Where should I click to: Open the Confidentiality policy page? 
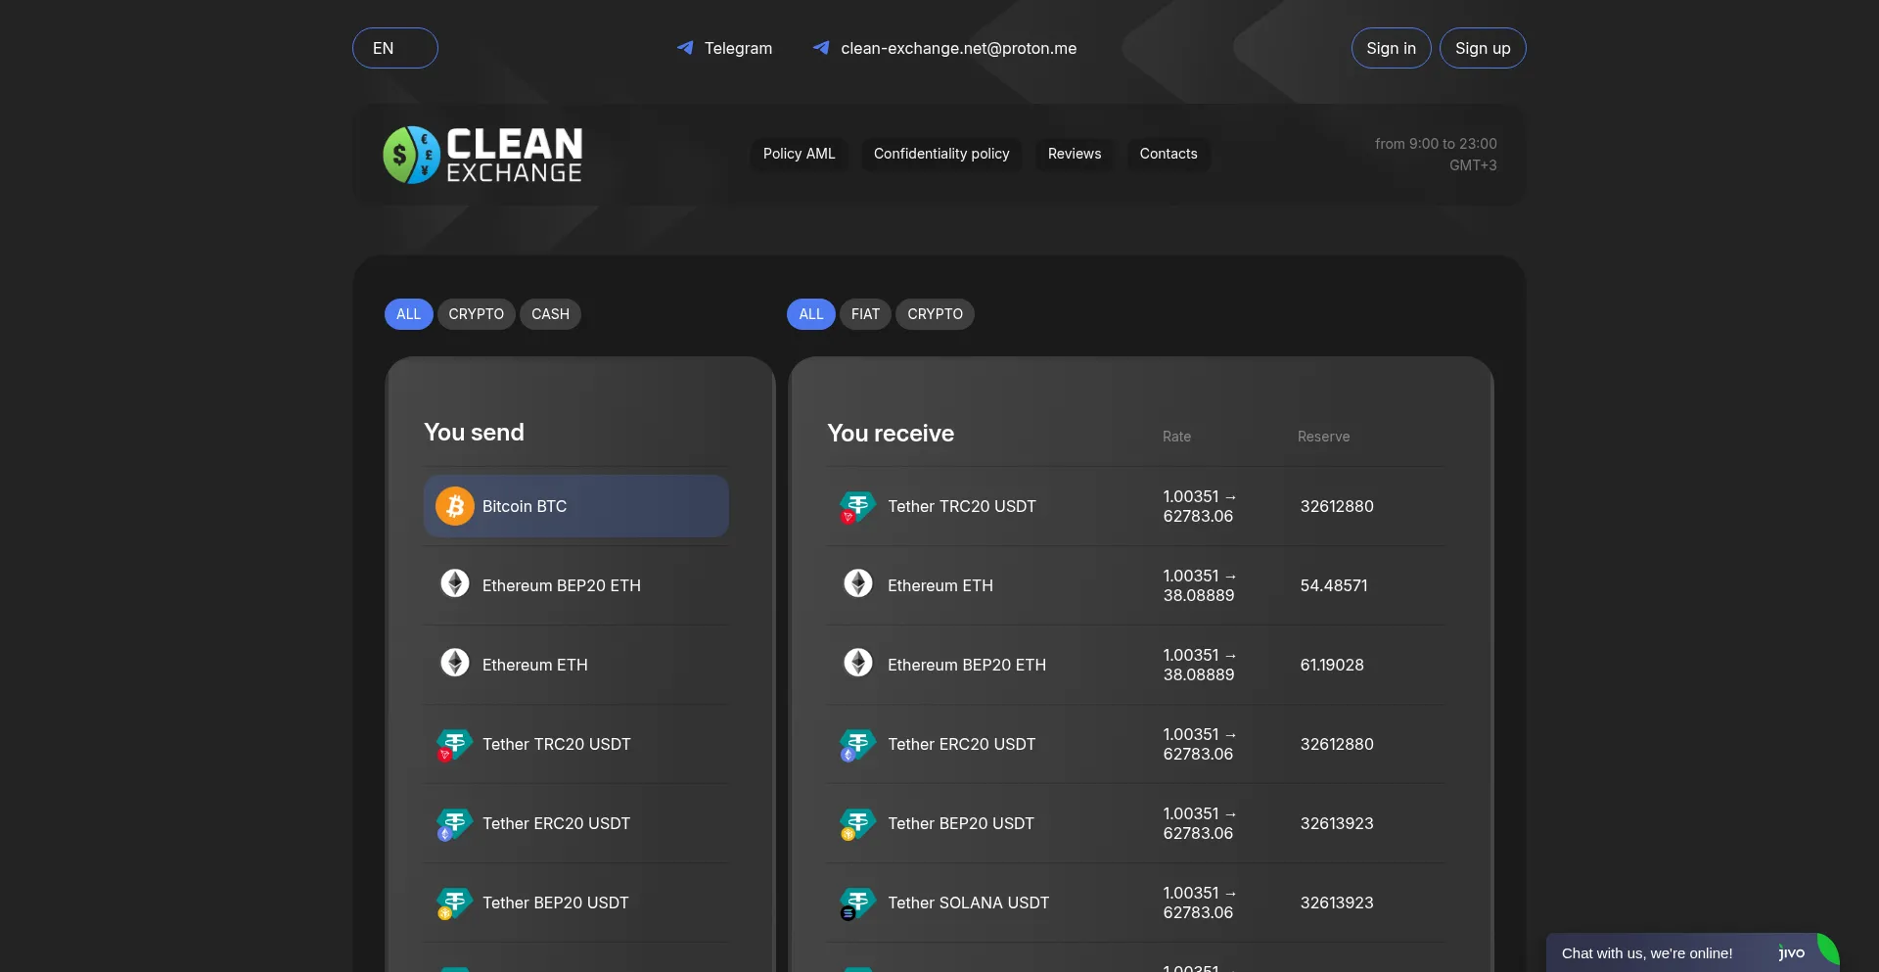(x=941, y=154)
